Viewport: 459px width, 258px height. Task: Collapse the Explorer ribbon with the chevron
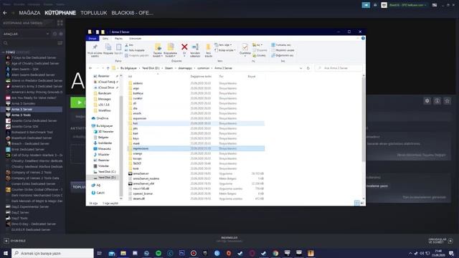point(358,38)
